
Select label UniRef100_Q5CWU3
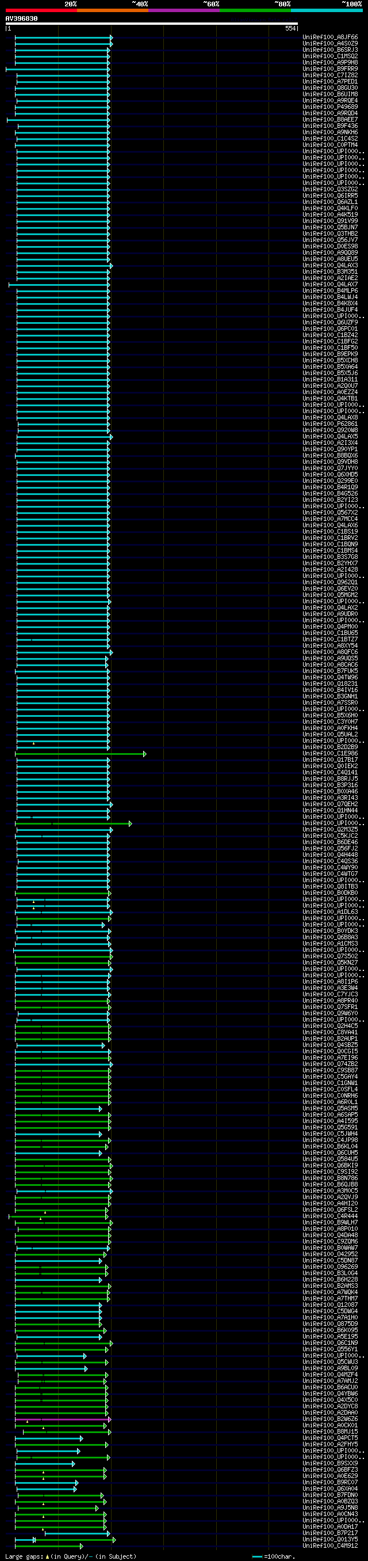tap(330, 1362)
